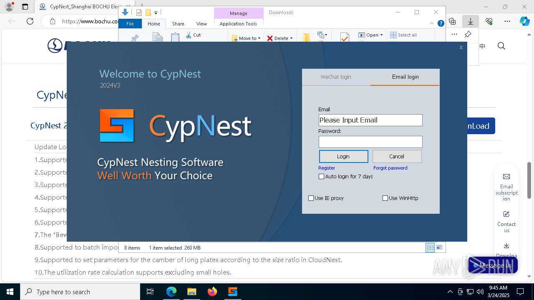Switch to the WeChat login tab
Viewport: 534px width, 300px height.
click(x=336, y=77)
